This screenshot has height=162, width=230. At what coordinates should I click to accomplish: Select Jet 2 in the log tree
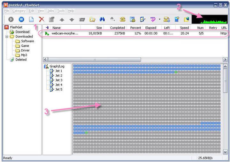tap(59, 76)
